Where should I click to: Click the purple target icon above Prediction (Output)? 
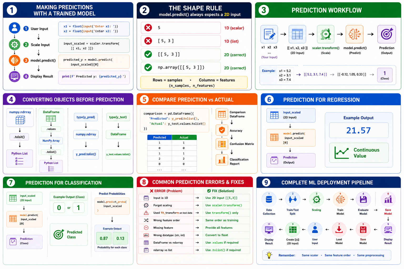tap(387, 34)
